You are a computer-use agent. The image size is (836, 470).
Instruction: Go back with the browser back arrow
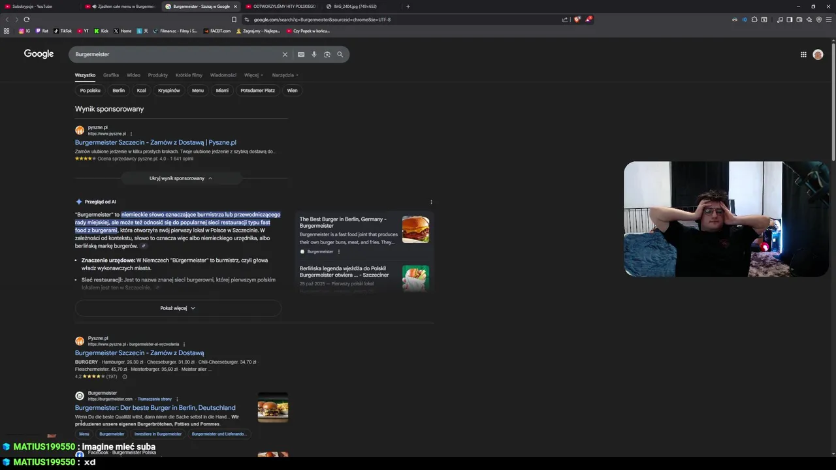[7, 20]
